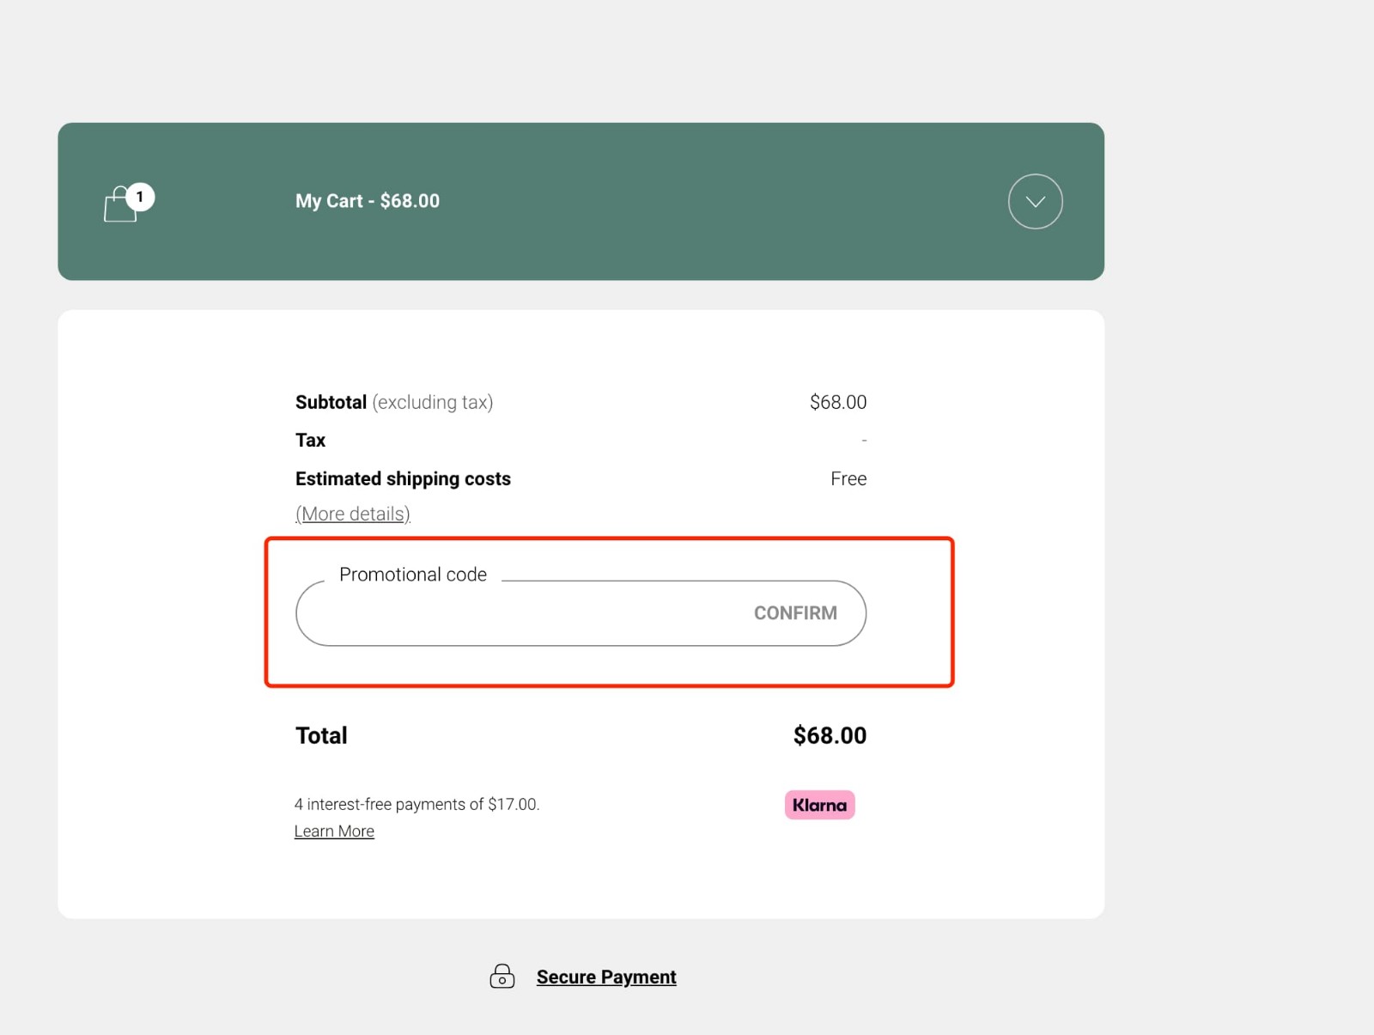The width and height of the screenshot is (1374, 1035).
Task: Click the Klarna payment badge
Action: (x=819, y=805)
